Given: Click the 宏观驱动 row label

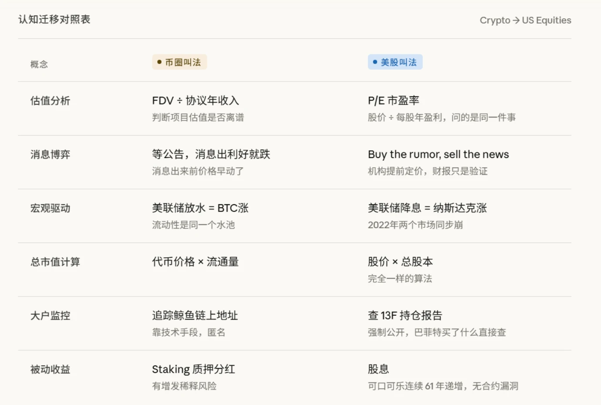Looking at the screenshot, I should point(50,208).
